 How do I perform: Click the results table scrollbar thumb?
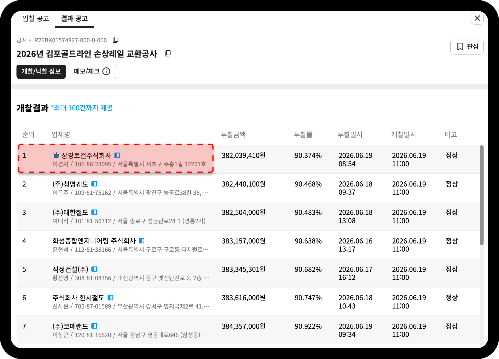coord(481,195)
